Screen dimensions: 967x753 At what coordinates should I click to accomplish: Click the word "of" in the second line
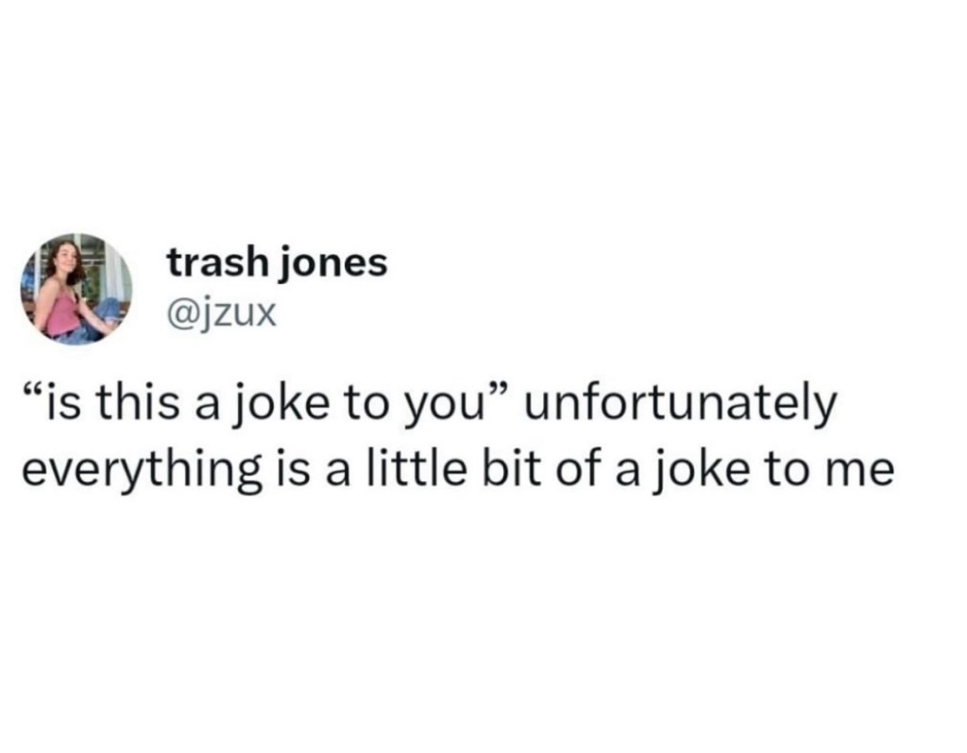574,468
